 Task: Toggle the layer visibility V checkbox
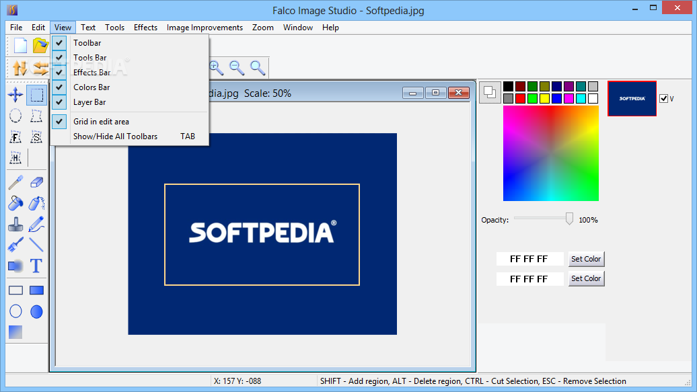(x=663, y=99)
